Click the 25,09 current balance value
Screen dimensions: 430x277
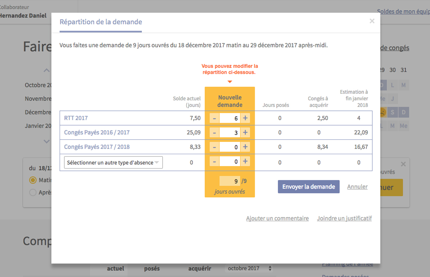coord(194,132)
